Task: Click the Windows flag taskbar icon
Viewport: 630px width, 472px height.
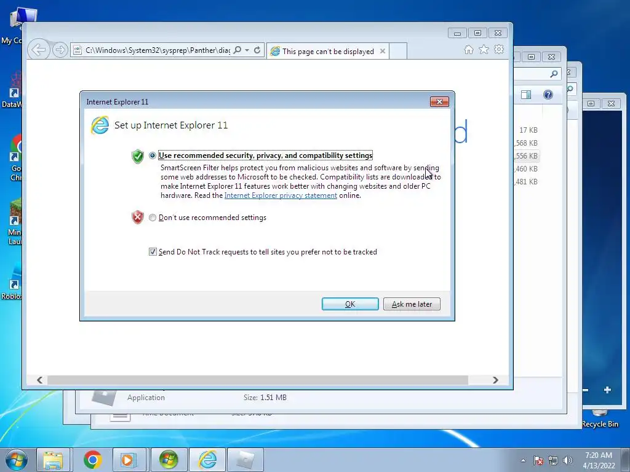Action: (x=168, y=460)
